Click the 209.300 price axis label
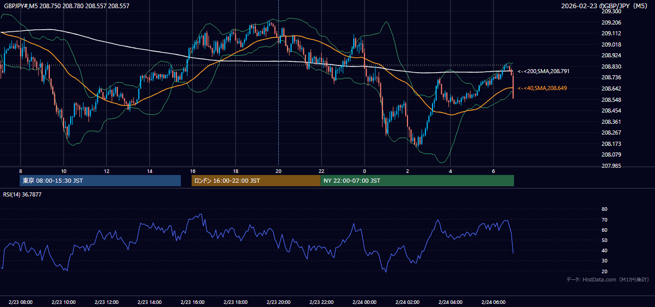The height and width of the screenshot is (307, 655). point(611,11)
